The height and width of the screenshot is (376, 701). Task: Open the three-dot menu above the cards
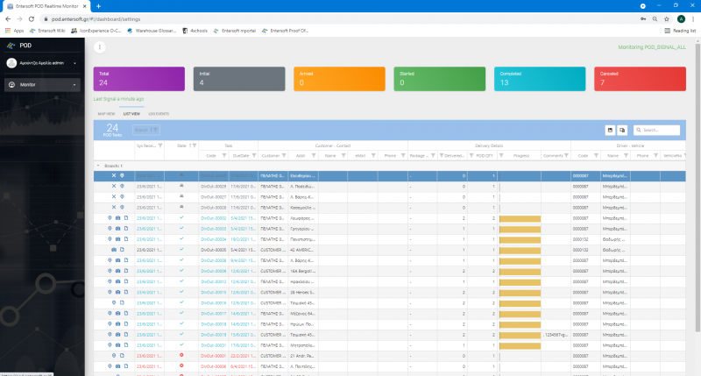tap(100, 47)
